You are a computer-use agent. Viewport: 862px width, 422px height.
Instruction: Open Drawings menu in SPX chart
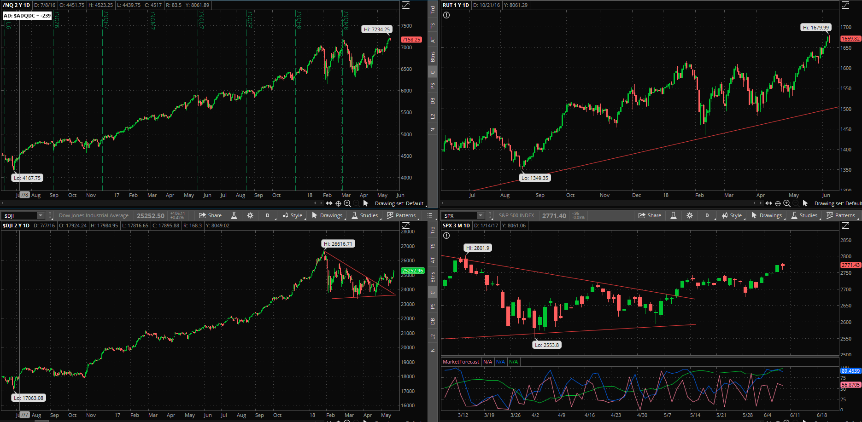coord(767,215)
